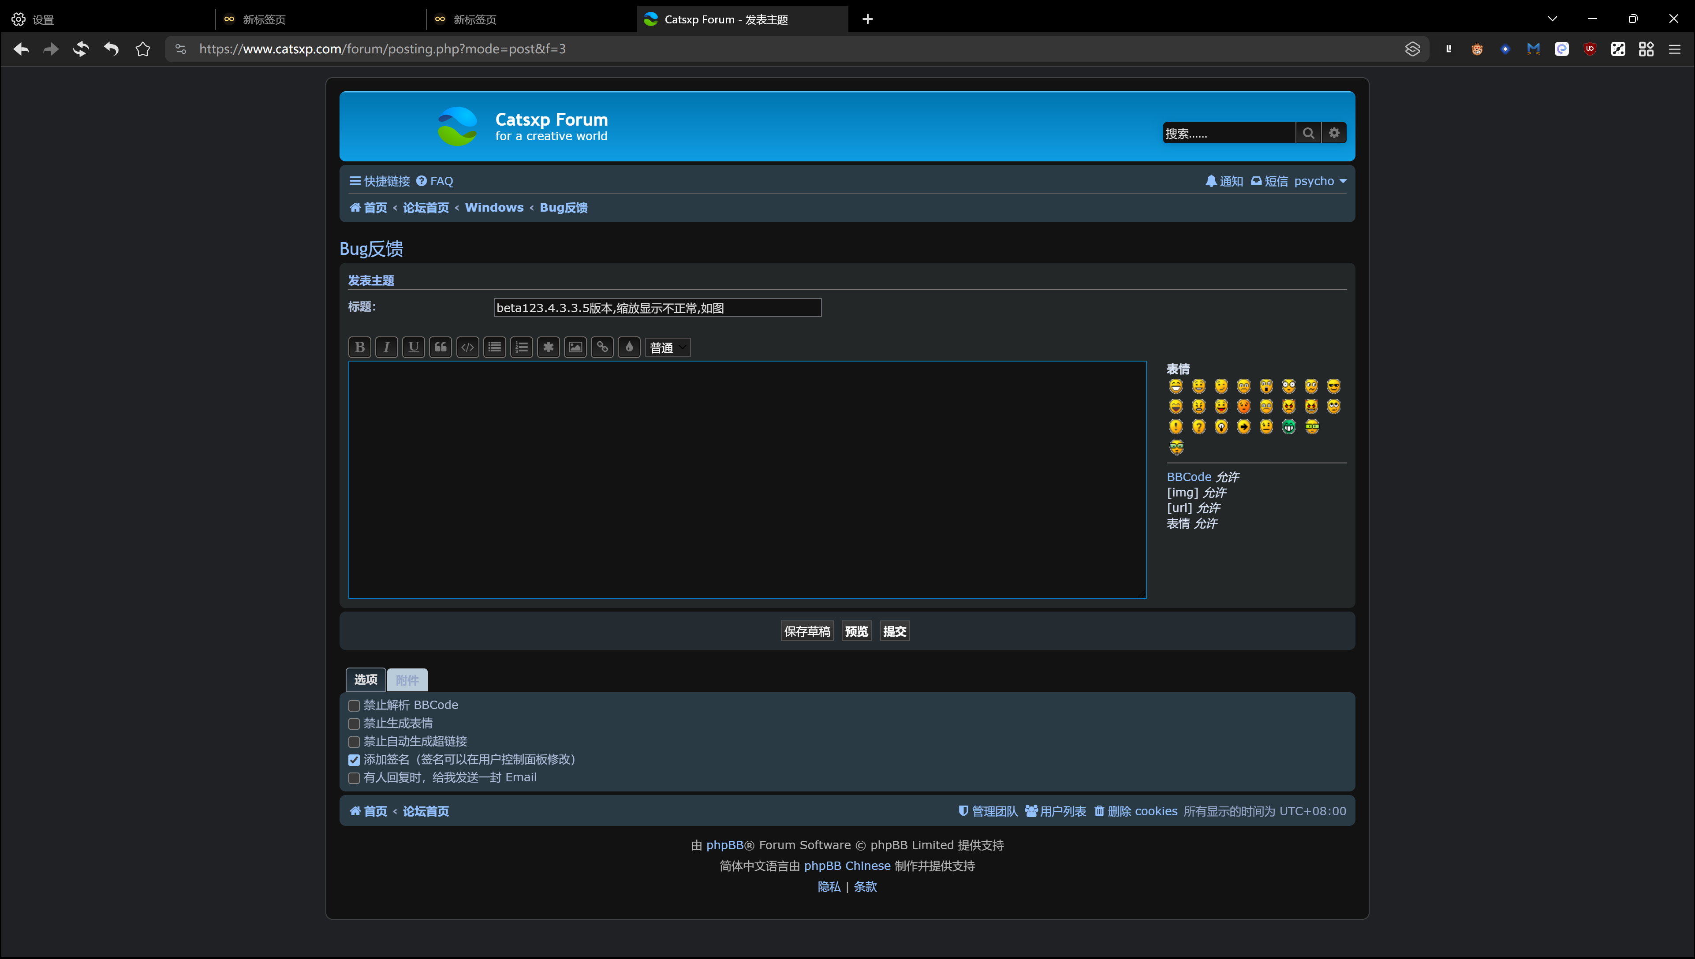Viewport: 1695px width, 959px height.
Task: Open advanced search gear icon
Action: 1334,133
